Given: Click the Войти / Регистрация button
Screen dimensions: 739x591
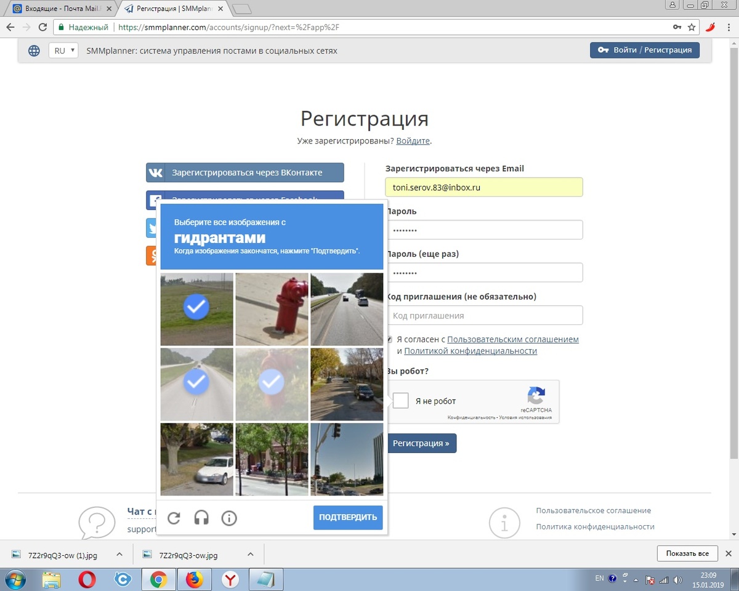Looking at the screenshot, I should point(645,50).
